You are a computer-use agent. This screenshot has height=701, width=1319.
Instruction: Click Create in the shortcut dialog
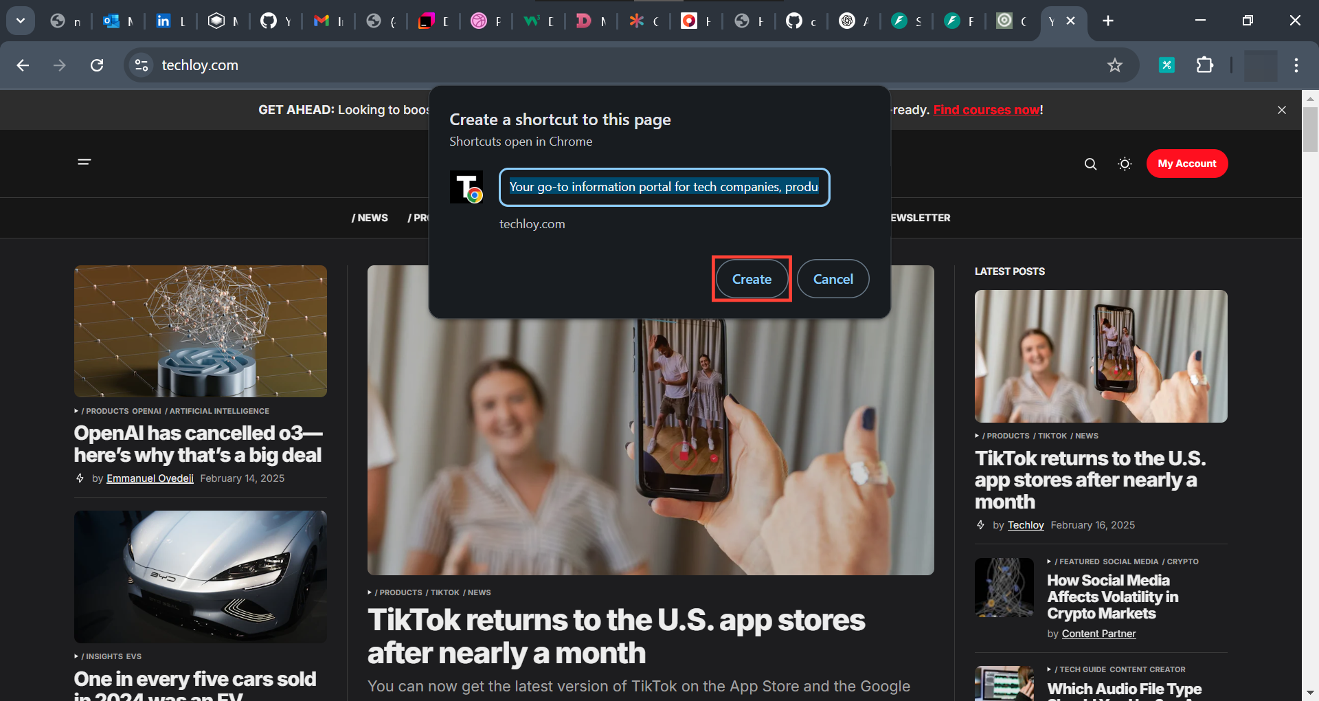pos(752,279)
